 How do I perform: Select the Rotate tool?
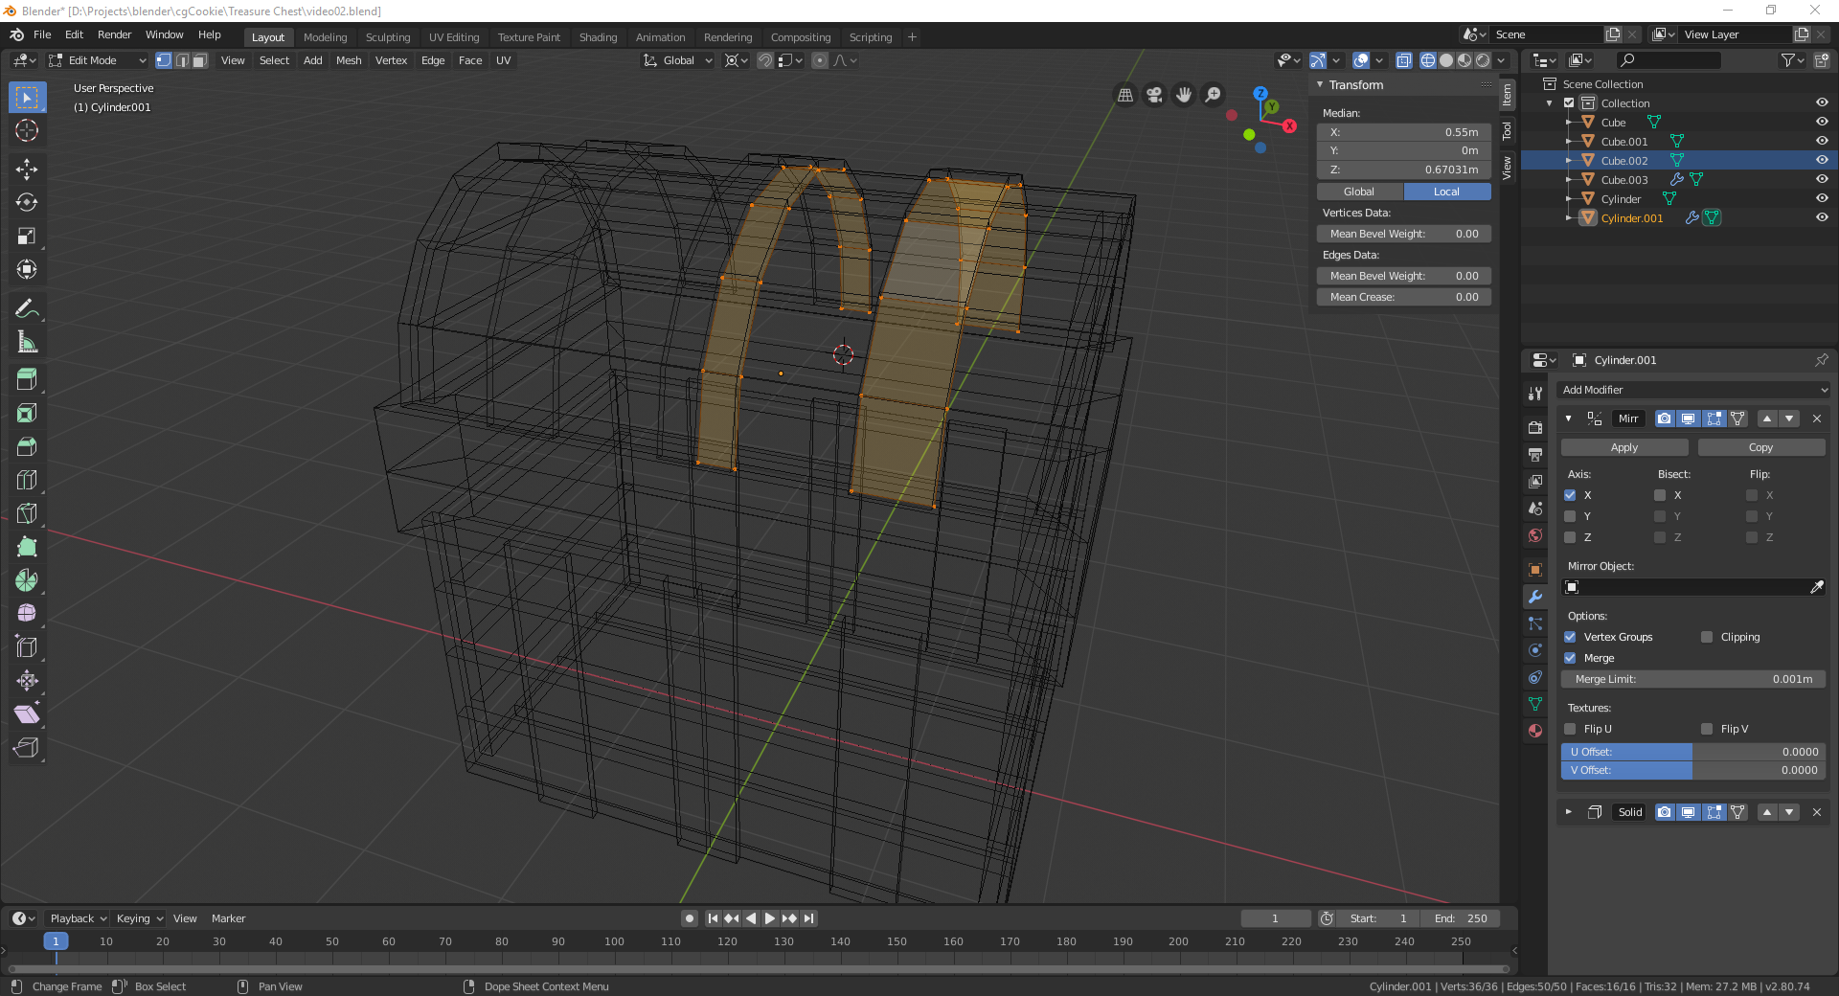coord(27,203)
